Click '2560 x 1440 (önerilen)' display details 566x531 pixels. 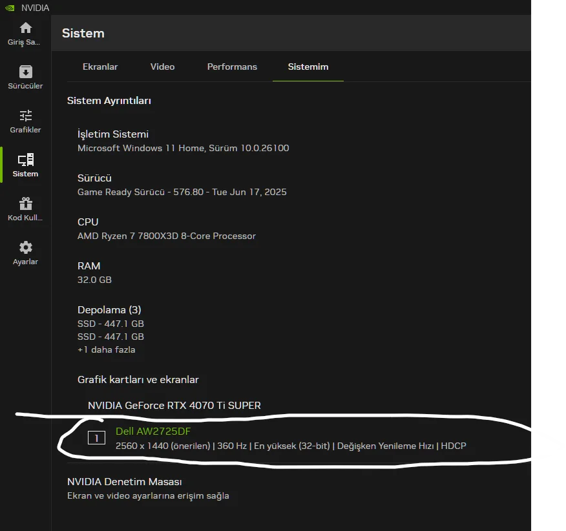click(163, 446)
